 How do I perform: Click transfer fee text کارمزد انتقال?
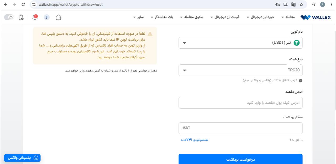pos(270,81)
